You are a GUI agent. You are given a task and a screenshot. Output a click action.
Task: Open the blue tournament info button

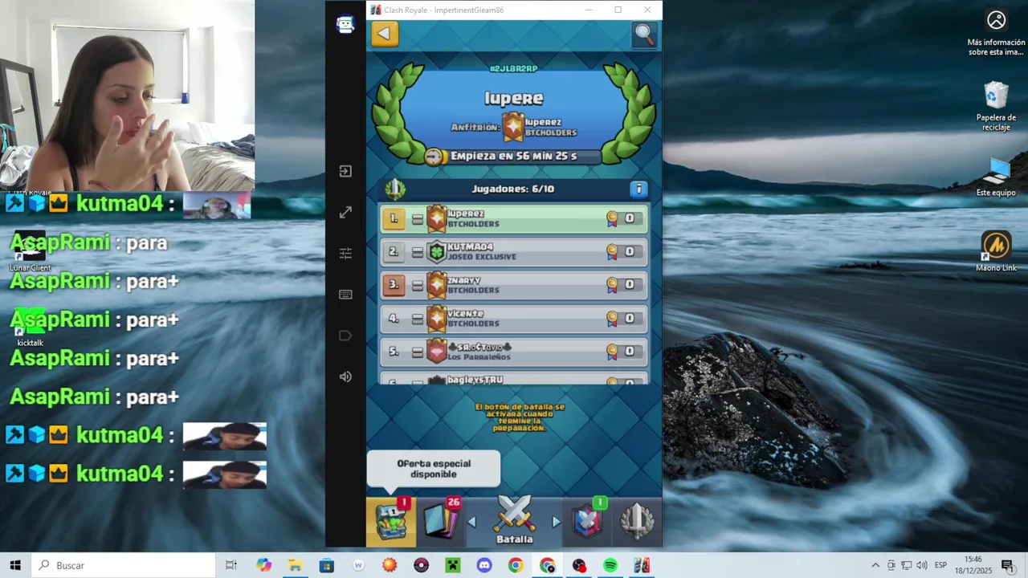pos(638,189)
